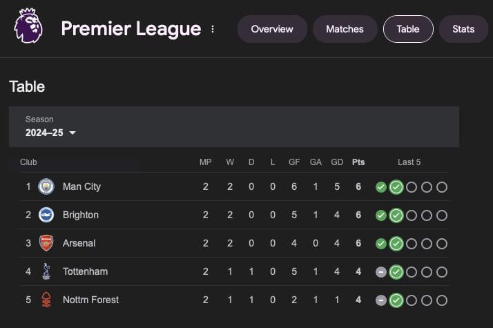The image size is (493, 328).
Task: Click the Brighton club crest
Action: 46,215
